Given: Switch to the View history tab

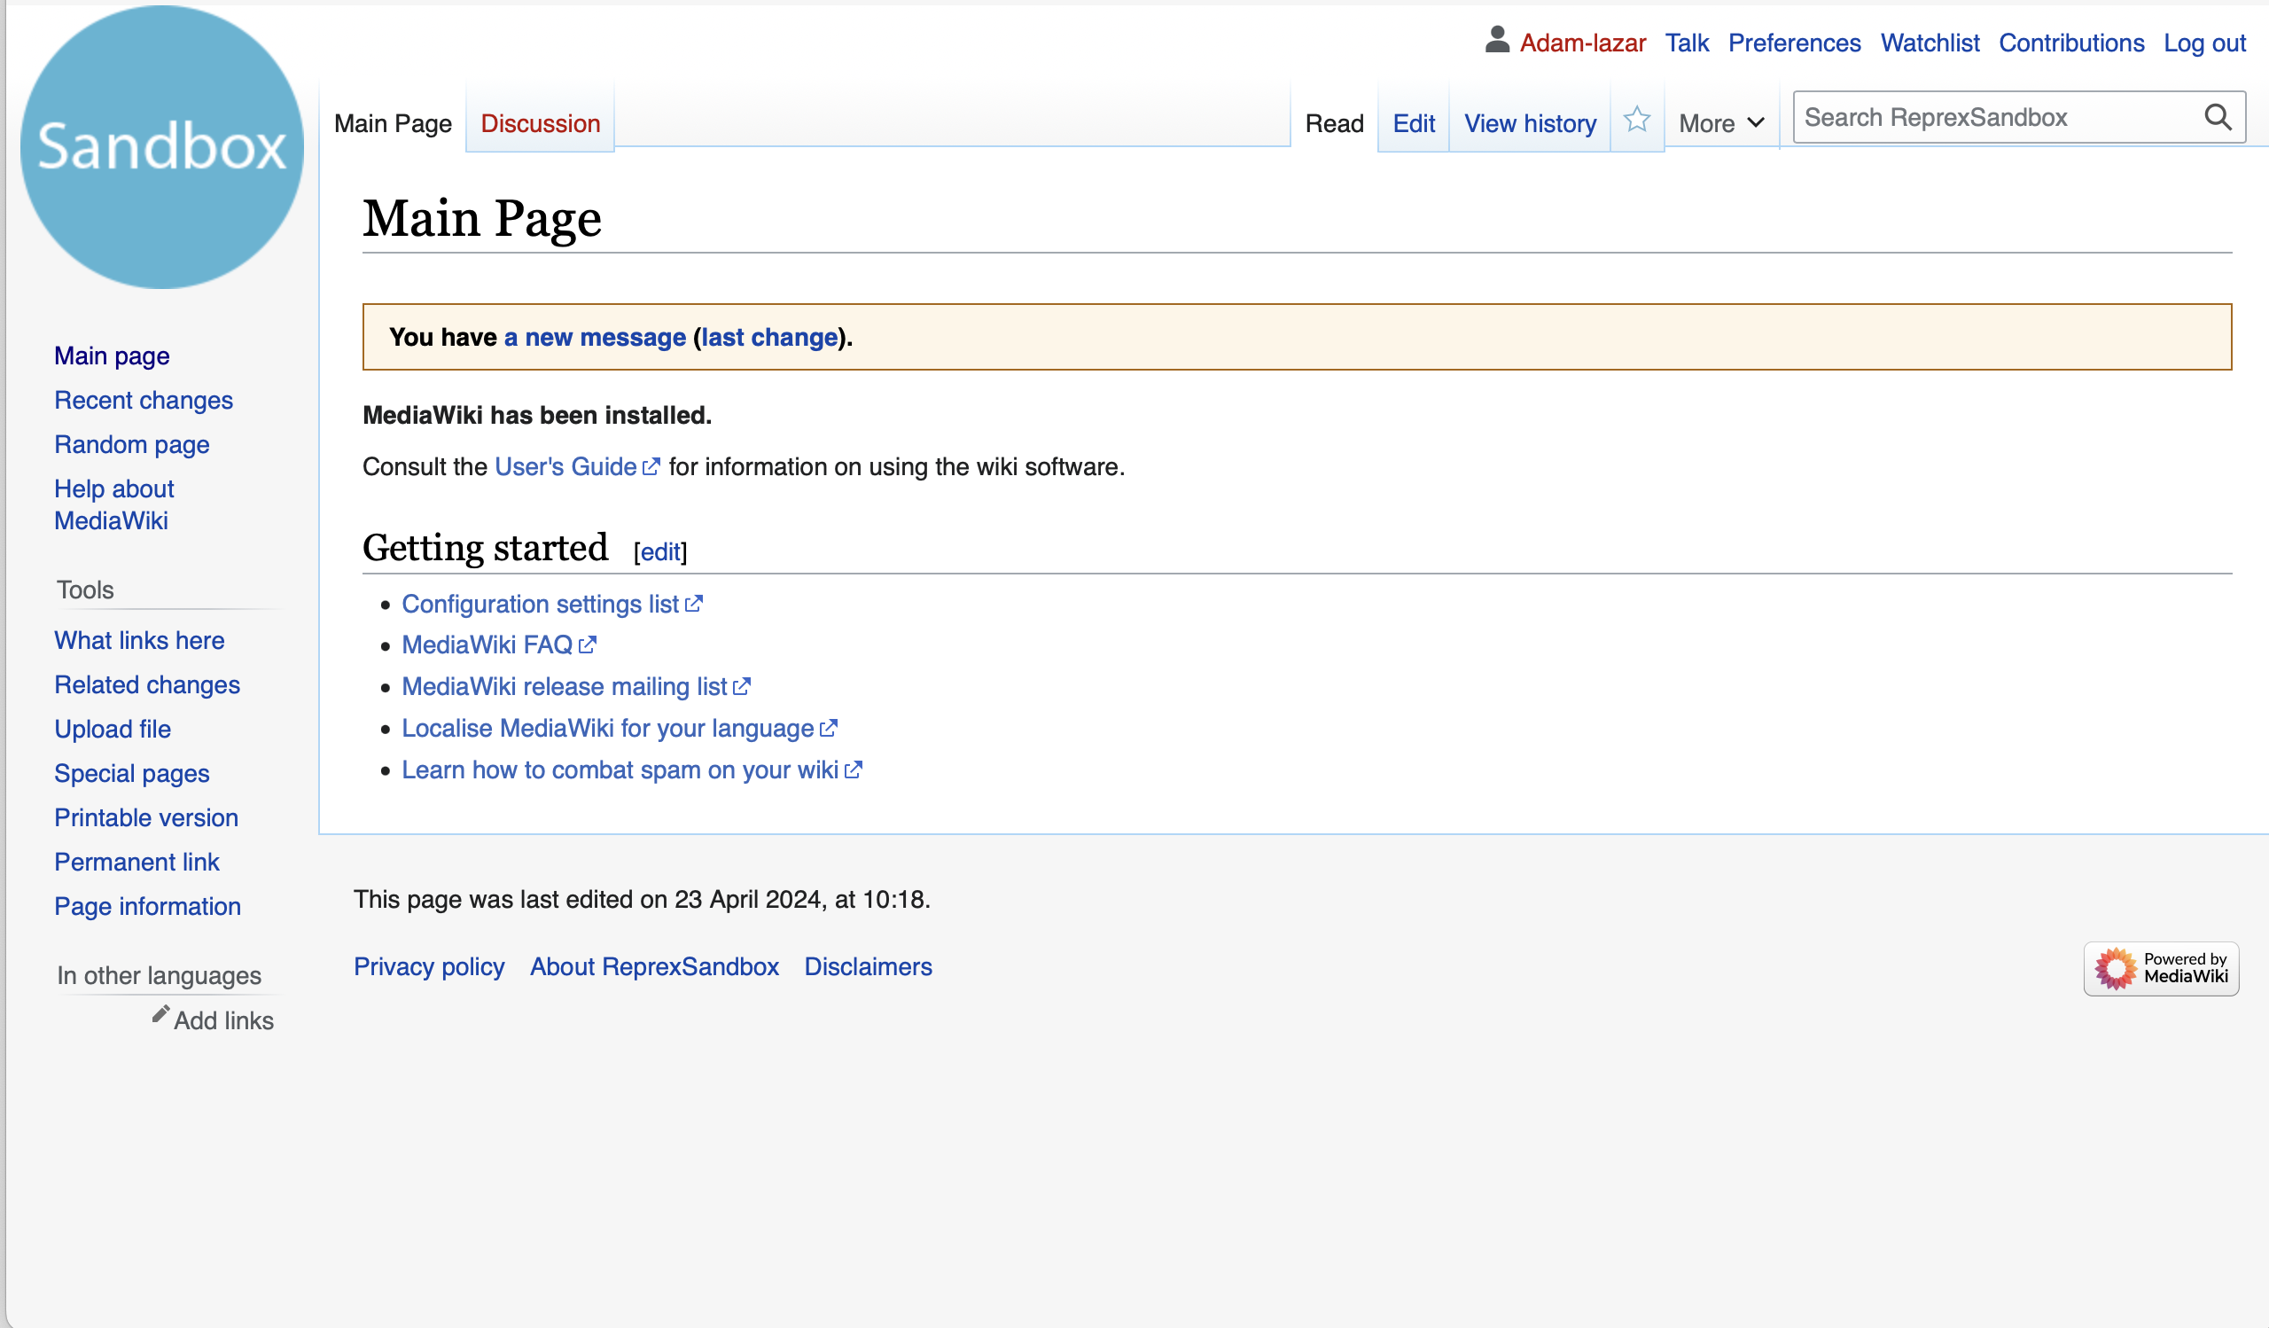Looking at the screenshot, I should pos(1529,123).
